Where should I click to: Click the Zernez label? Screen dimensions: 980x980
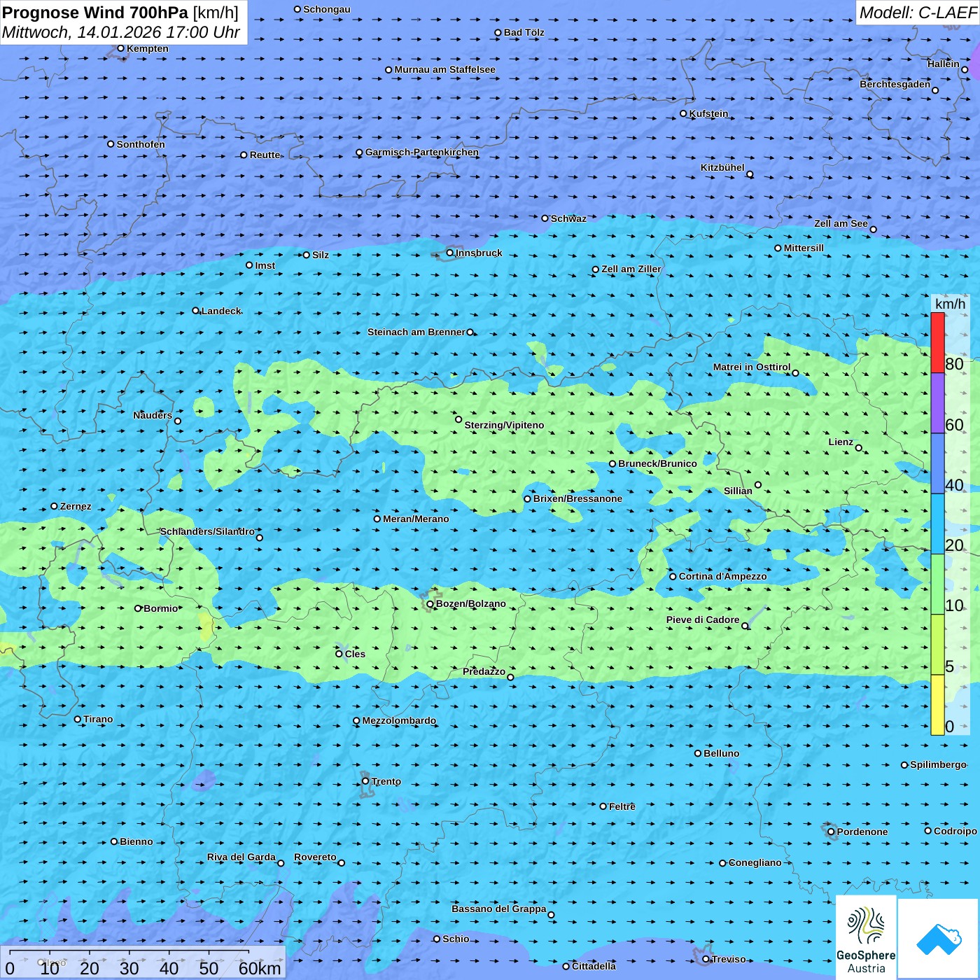pos(76,506)
